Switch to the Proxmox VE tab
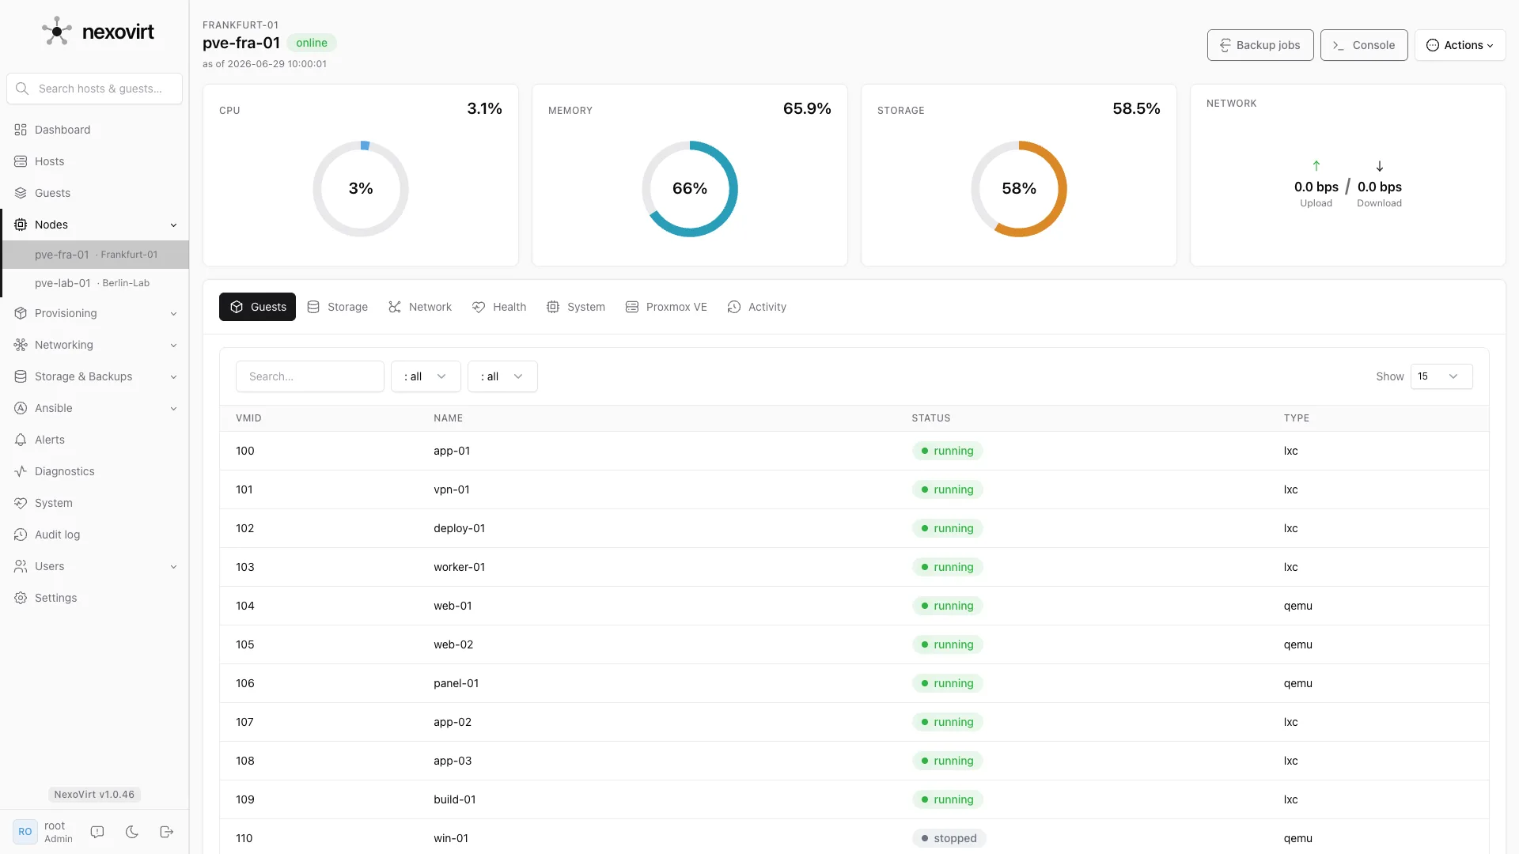This screenshot has height=854, width=1519. (666, 307)
